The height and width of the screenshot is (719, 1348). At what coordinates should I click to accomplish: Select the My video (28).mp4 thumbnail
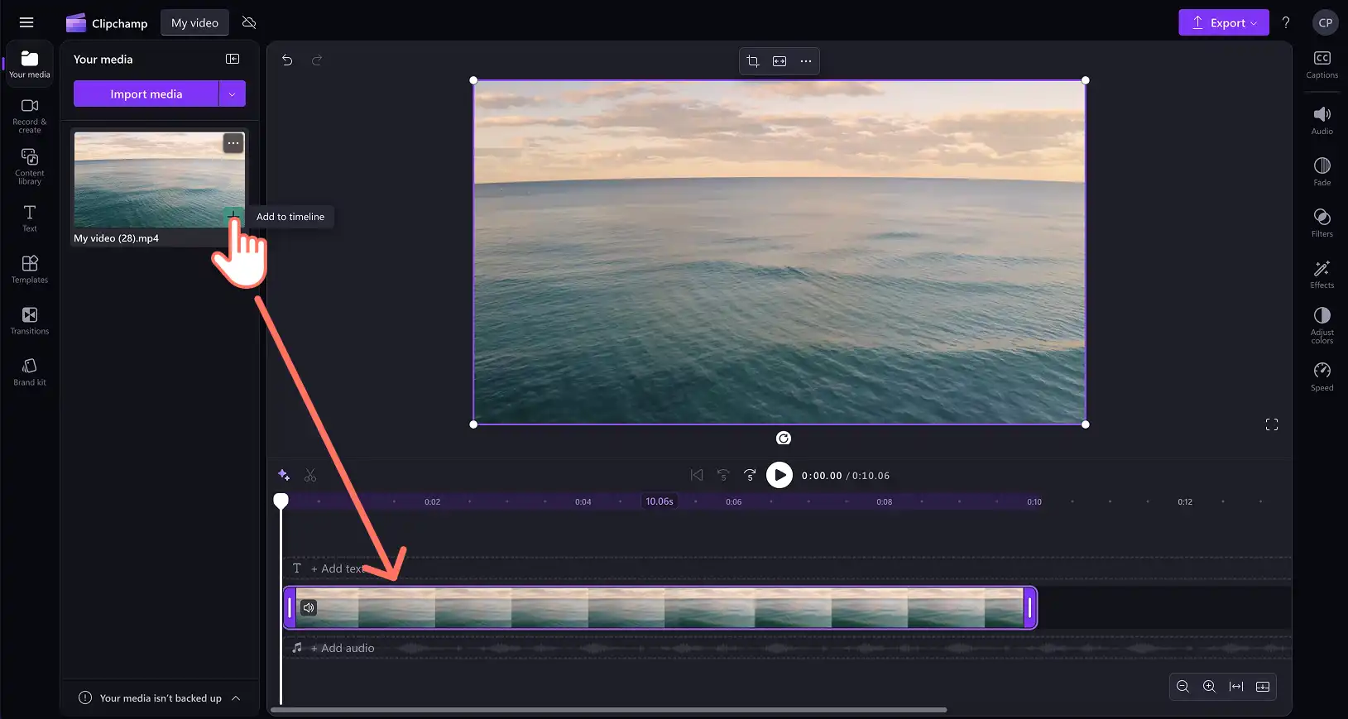pos(159,180)
